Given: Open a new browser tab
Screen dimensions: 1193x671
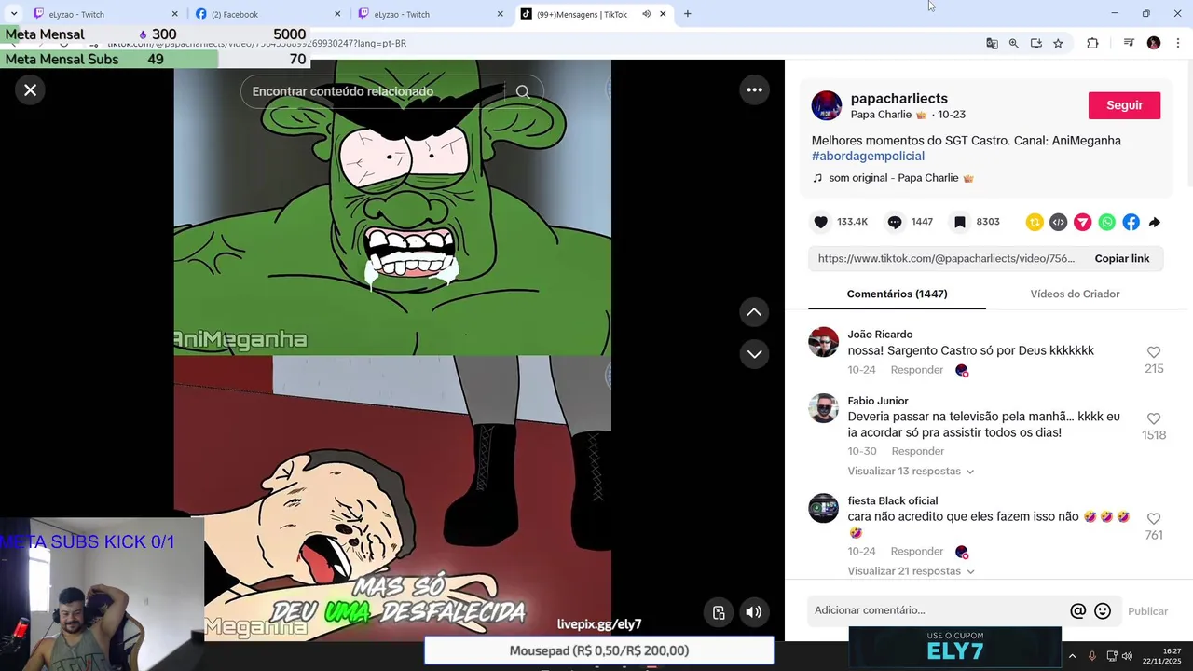Looking at the screenshot, I should coord(687,14).
